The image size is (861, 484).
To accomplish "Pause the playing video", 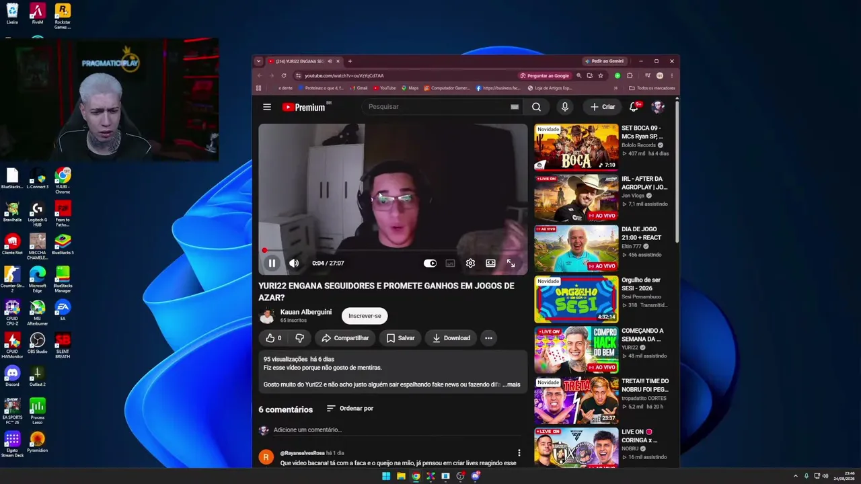I will tap(272, 263).
